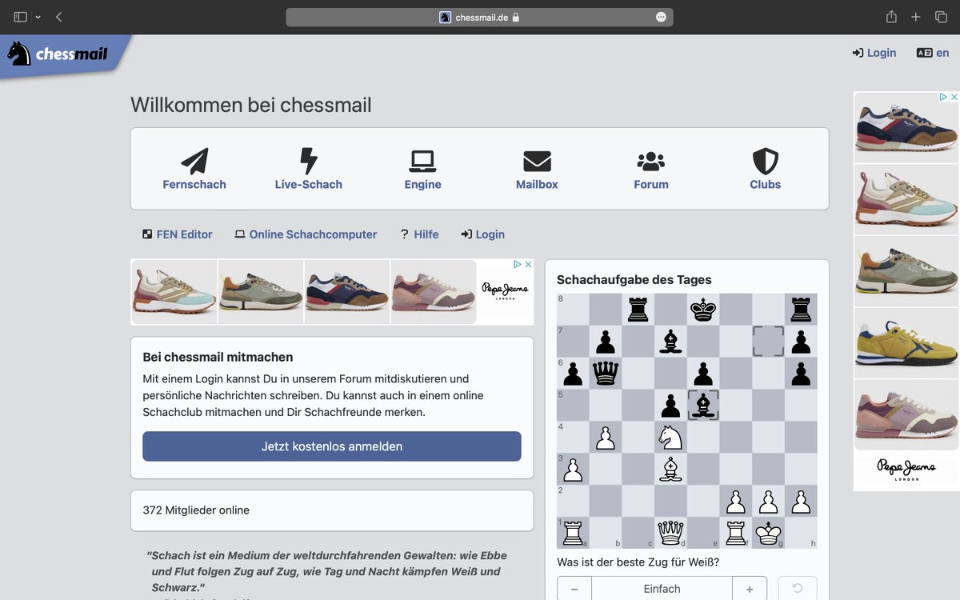Image resolution: width=960 pixels, height=600 pixels.
Task: Open the Login link next to Hilfe
Action: 483,234
